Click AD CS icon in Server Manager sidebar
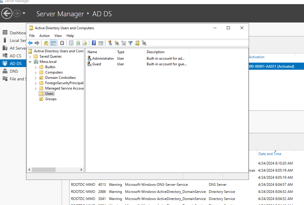The width and height of the screenshot is (304, 205). click(5, 56)
